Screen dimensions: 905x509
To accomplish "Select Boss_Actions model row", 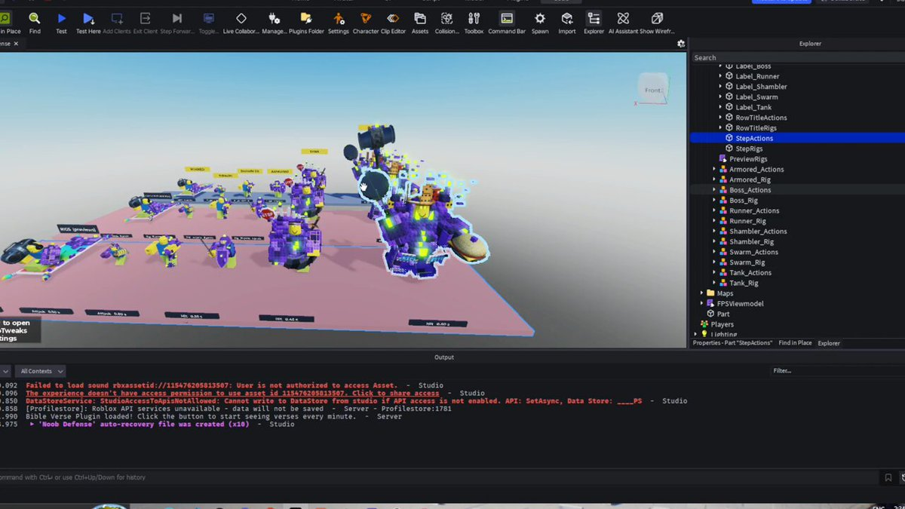I will tap(798, 190).
